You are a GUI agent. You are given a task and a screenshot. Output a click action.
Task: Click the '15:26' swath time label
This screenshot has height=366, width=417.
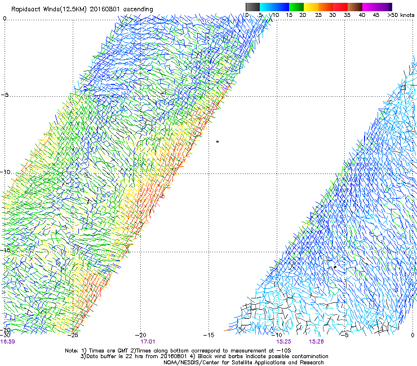tap(316, 342)
